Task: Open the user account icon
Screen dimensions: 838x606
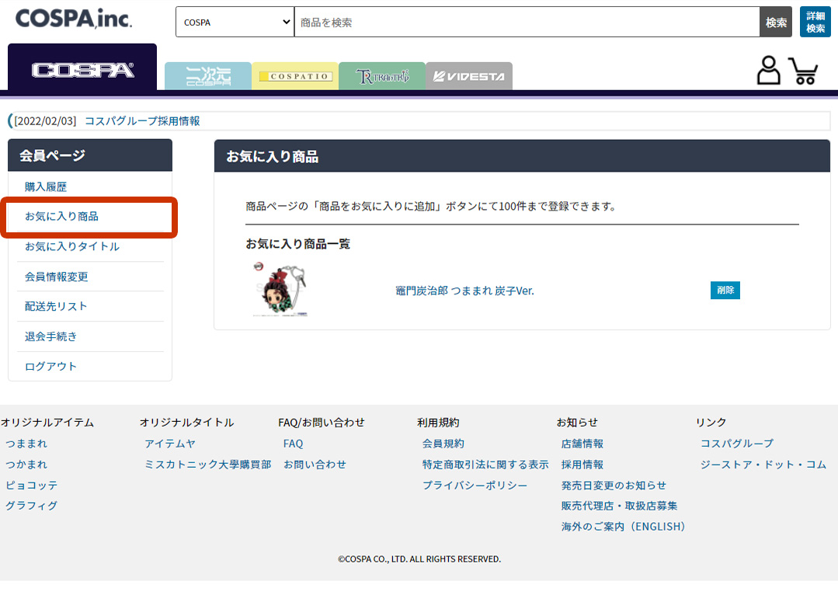Action: (x=768, y=70)
